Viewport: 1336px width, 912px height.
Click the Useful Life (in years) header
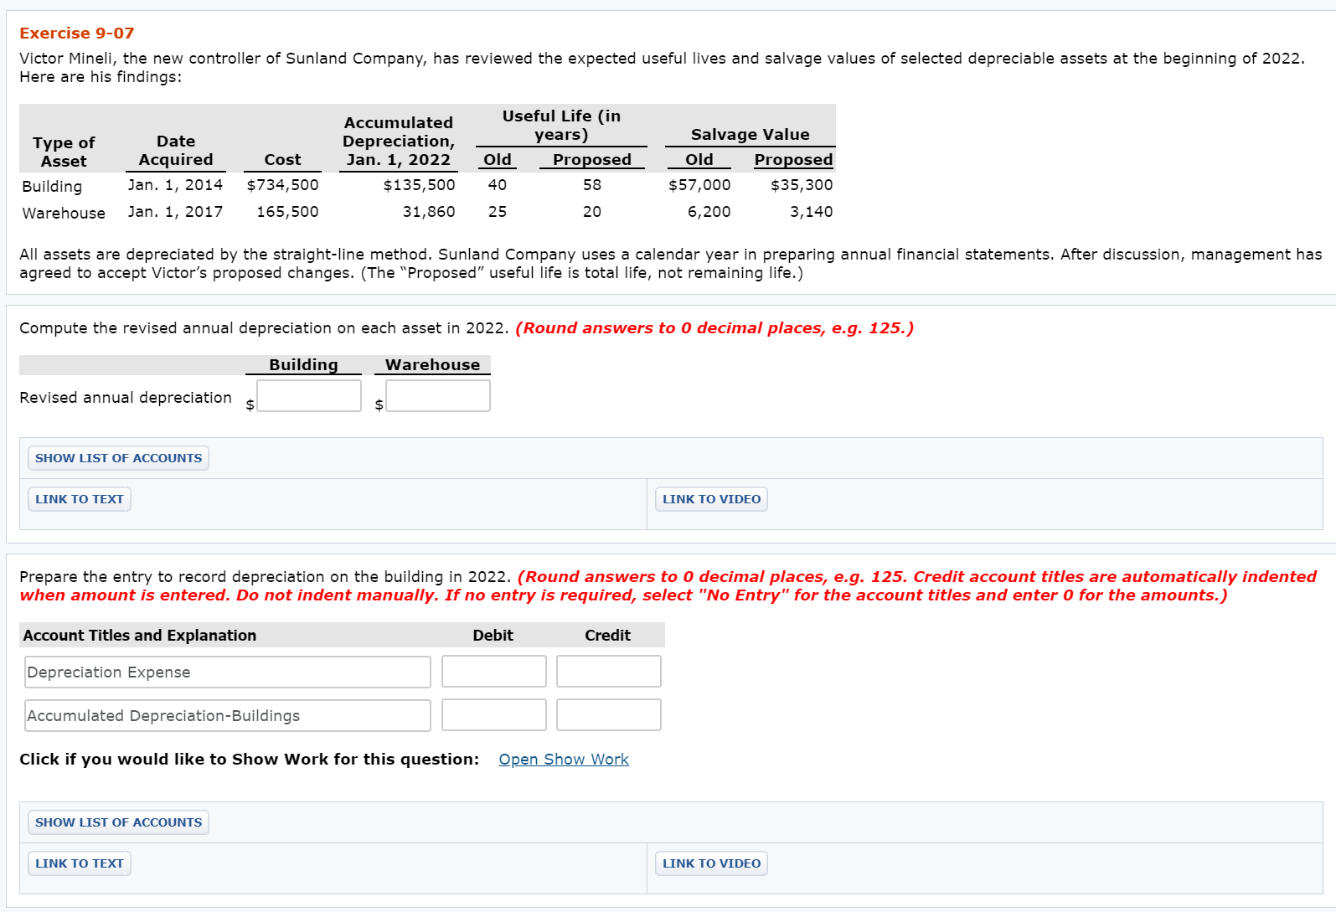(561, 126)
